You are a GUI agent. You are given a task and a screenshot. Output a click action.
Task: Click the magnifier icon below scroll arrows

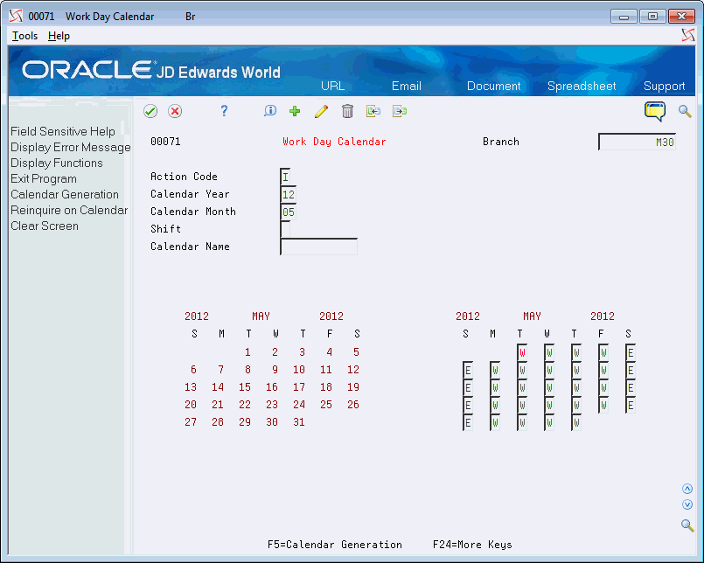pyautogui.click(x=687, y=525)
